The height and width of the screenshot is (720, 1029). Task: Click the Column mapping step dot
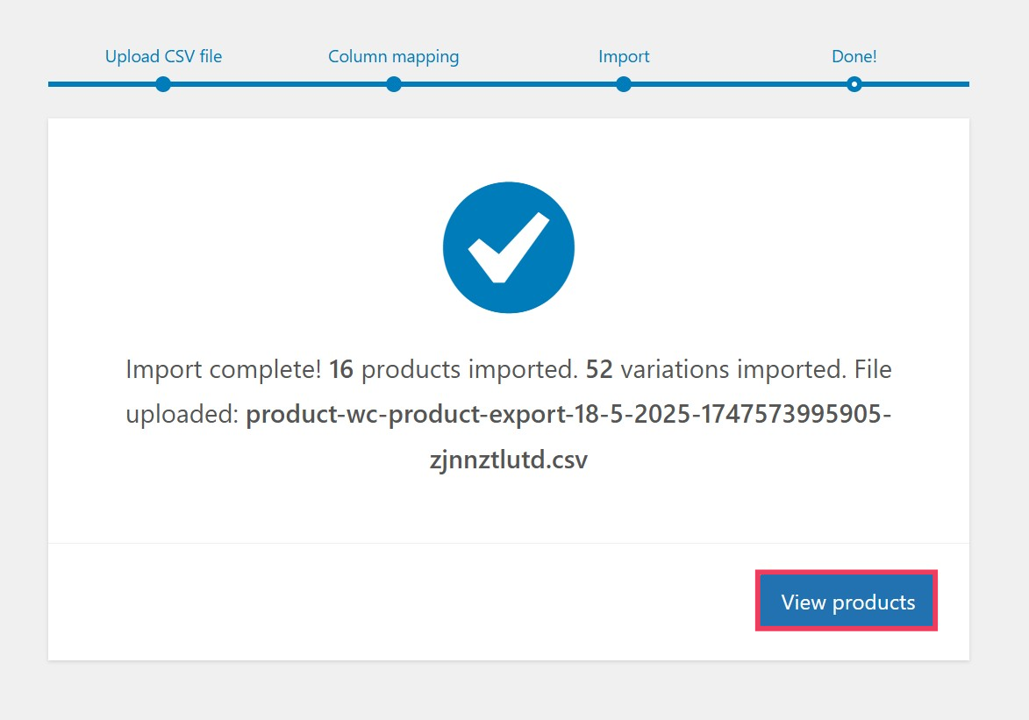click(x=394, y=85)
